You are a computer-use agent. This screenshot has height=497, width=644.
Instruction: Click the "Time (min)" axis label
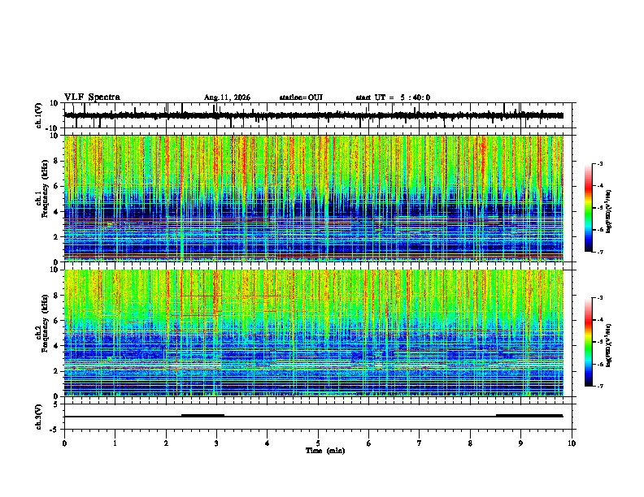(x=325, y=451)
